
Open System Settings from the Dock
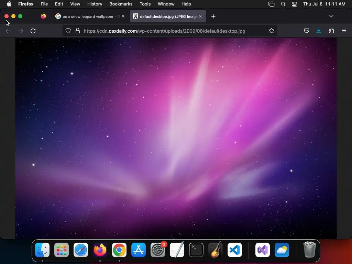click(x=158, y=250)
